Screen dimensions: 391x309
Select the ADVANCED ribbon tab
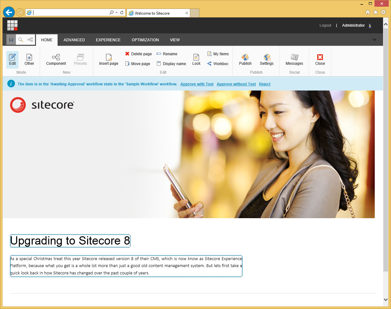pos(74,40)
